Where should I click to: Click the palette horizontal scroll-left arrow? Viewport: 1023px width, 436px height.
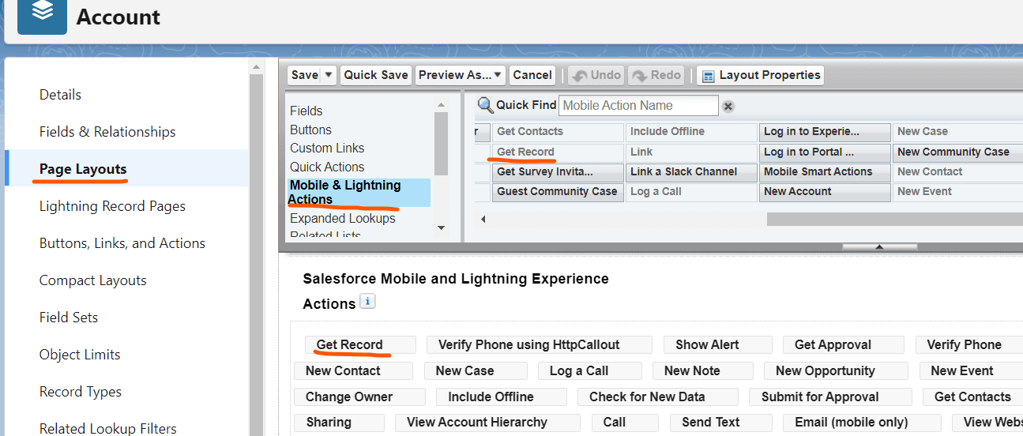coord(483,219)
